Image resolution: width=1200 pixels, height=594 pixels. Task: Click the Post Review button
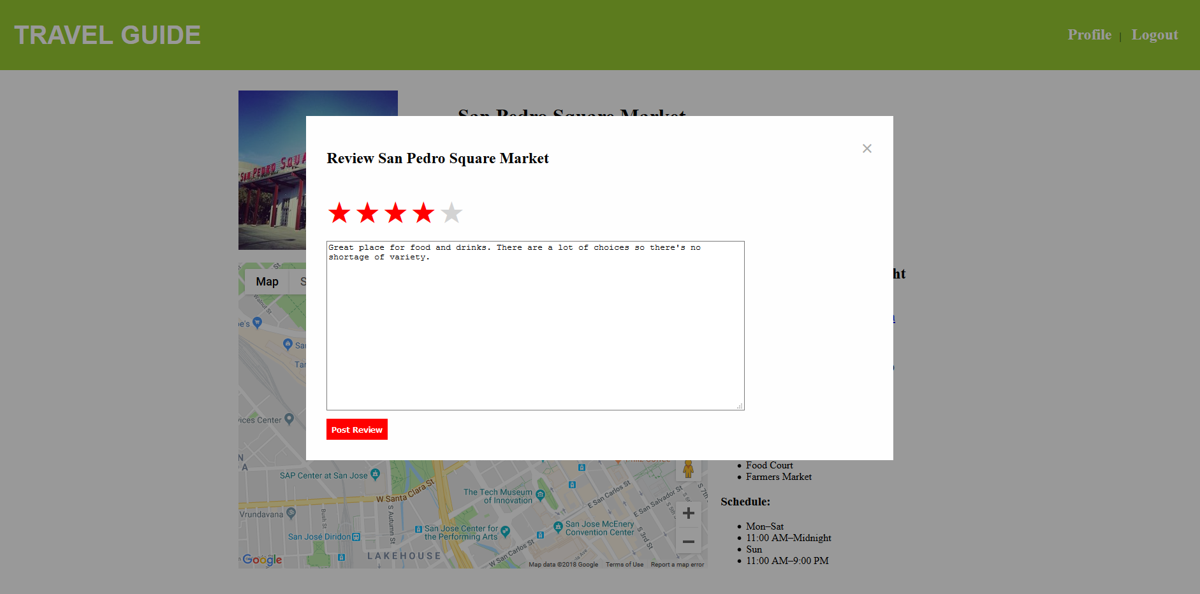[x=357, y=430]
